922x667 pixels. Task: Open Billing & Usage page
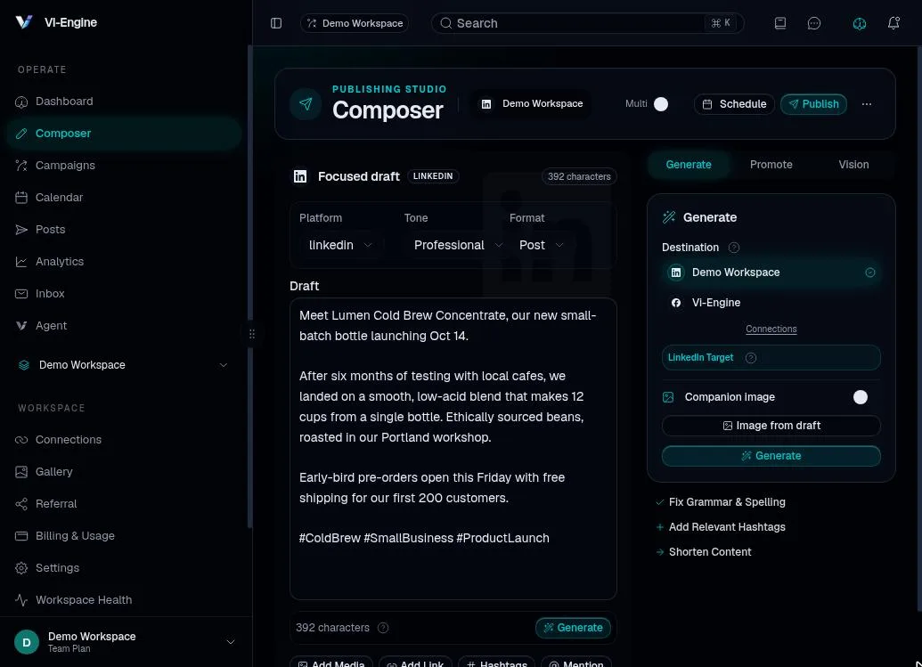click(123, 536)
